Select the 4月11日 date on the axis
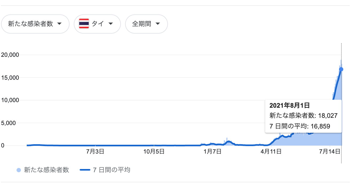This screenshot has width=362, height=185. click(271, 152)
